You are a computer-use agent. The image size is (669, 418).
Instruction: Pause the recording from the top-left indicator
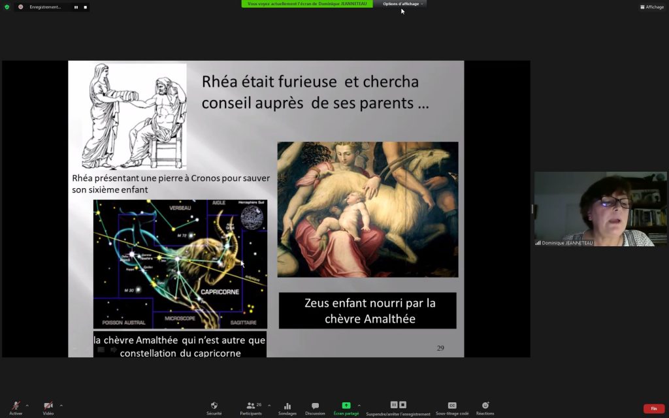pos(76,7)
